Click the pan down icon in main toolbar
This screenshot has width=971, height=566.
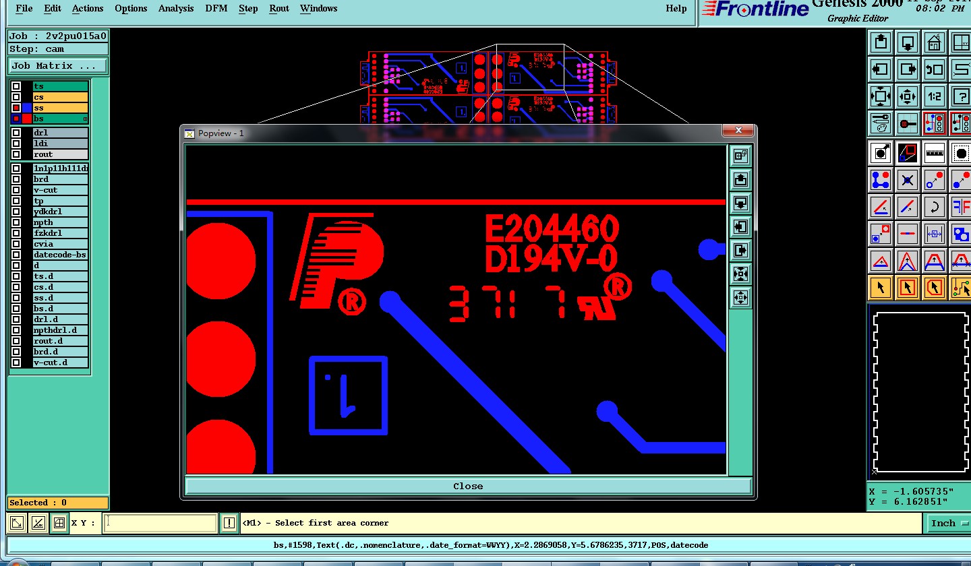tap(908, 42)
